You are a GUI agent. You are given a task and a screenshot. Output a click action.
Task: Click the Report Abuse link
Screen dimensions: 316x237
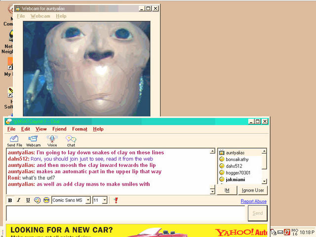[x=254, y=201]
